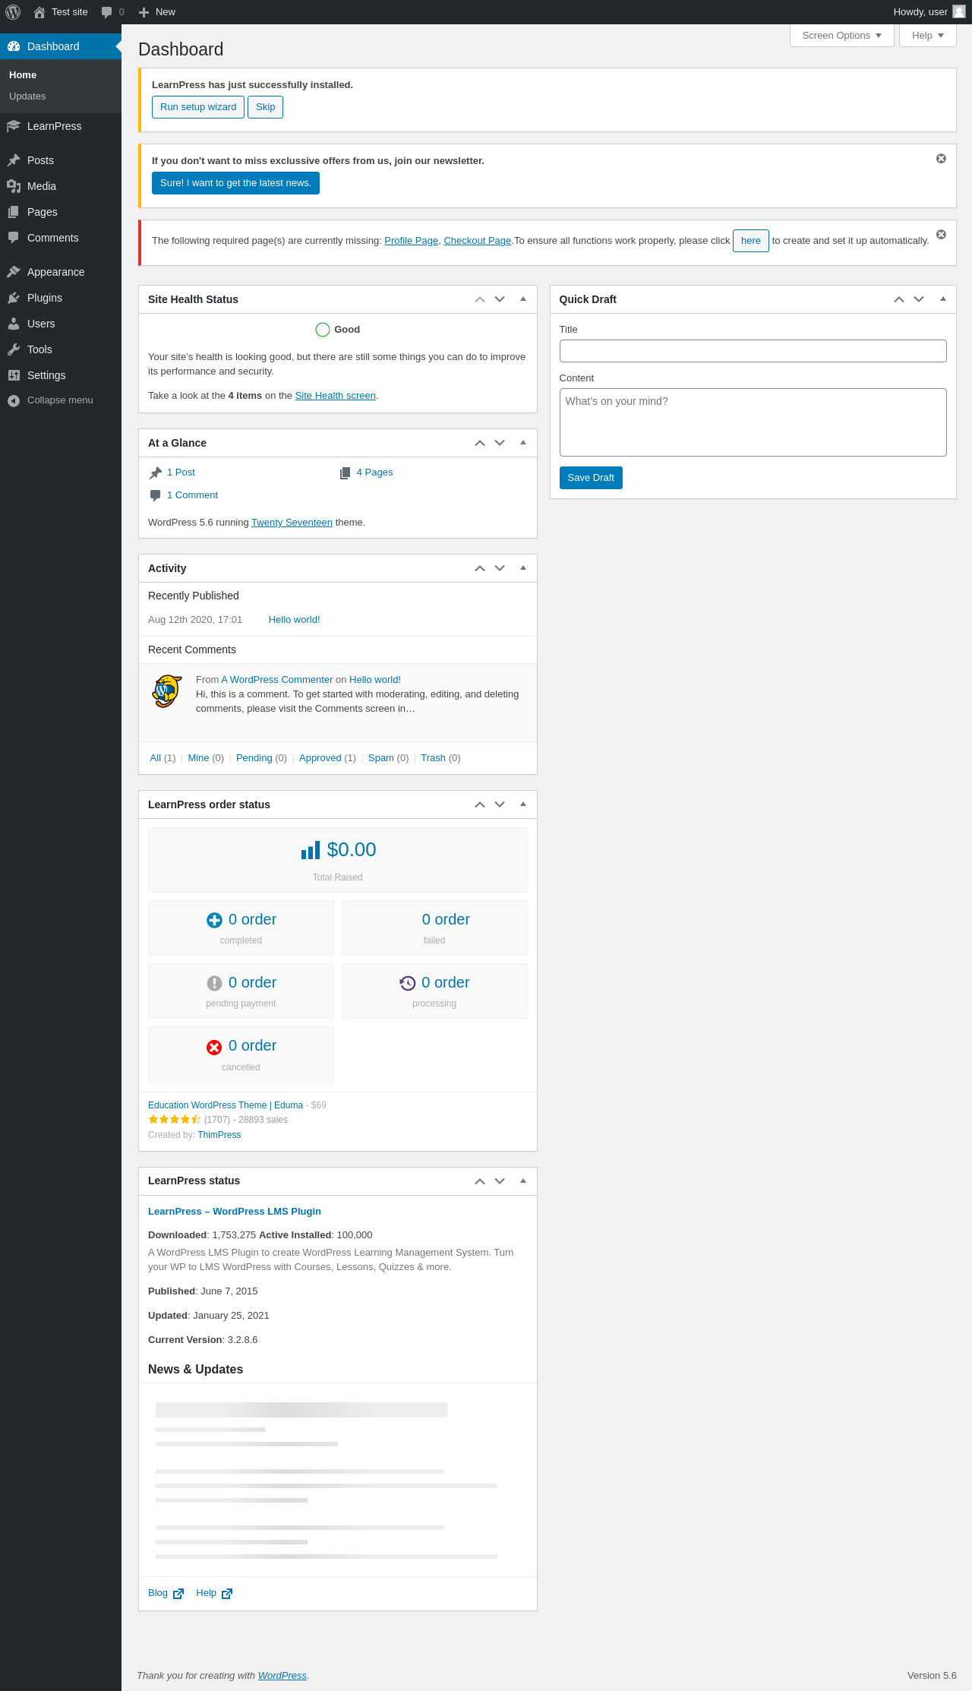Subscribe via 'Sure! I want to get the latest news.'
Viewport: 972px width, 1691px height.
(235, 183)
